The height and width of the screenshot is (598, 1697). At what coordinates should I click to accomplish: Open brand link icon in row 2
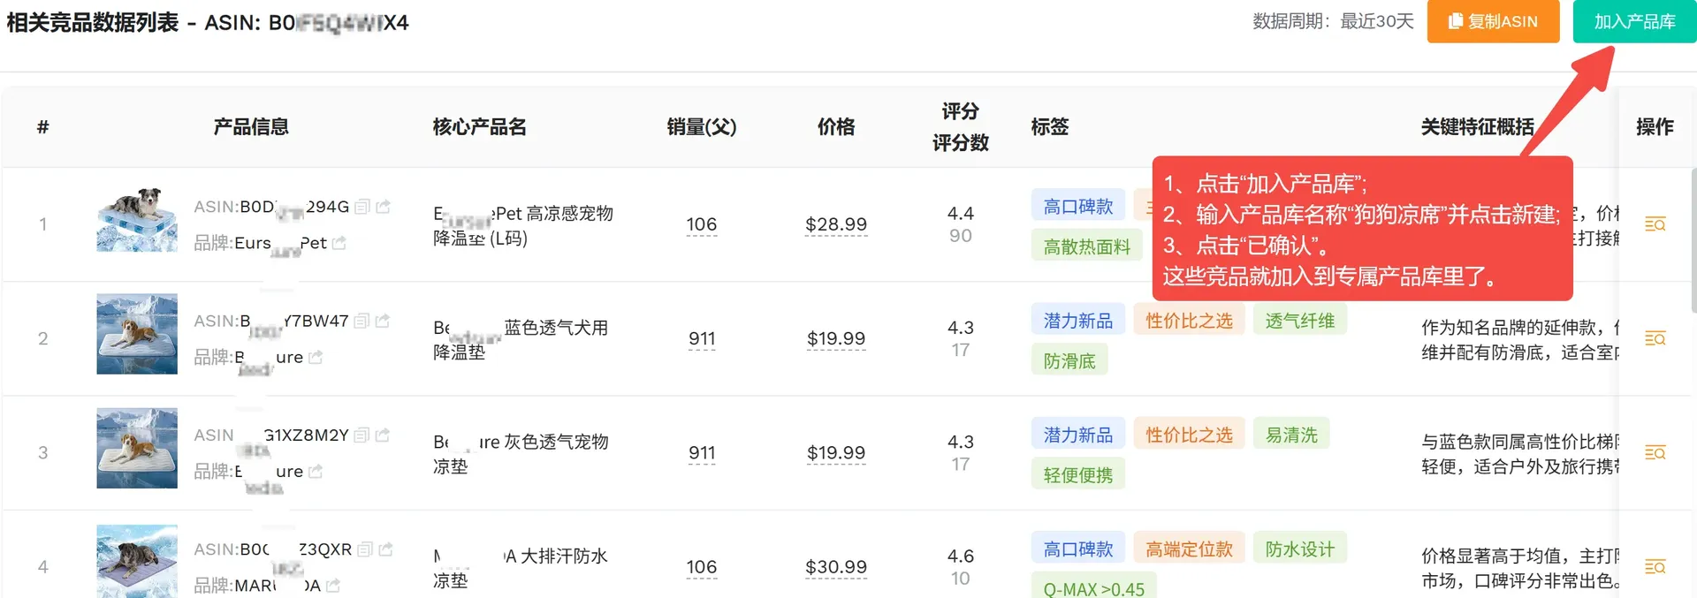click(316, 357)
